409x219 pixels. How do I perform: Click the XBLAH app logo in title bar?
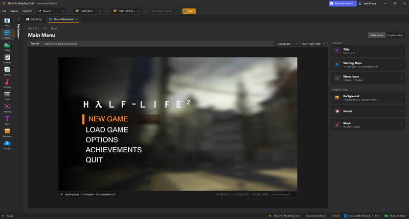pos(4,4)
